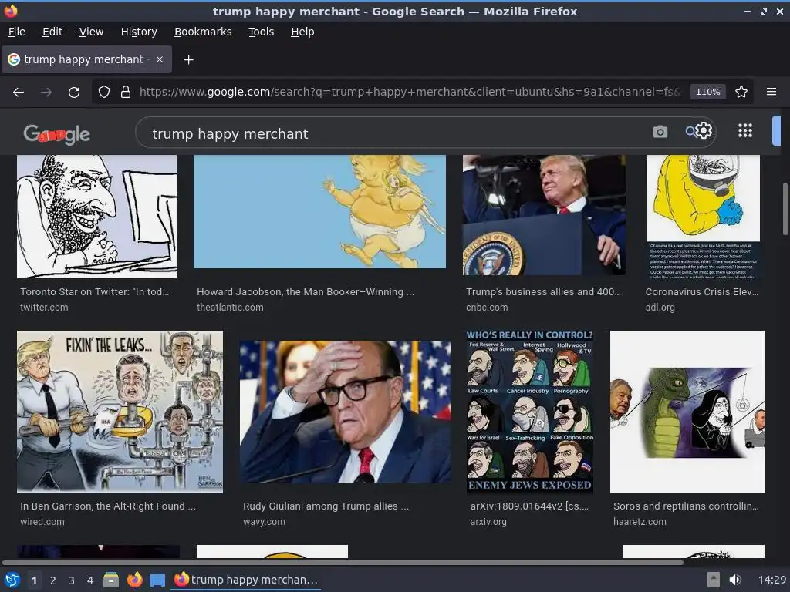Open the Fixin' the Leaks cartoon thumbnail
The image size is (790, 592).
[x=120, y=412]
